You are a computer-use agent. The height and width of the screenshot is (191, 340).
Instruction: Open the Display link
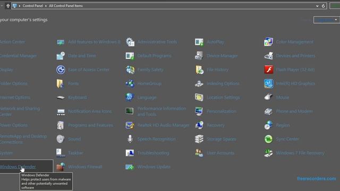click(x=6, y=70)
